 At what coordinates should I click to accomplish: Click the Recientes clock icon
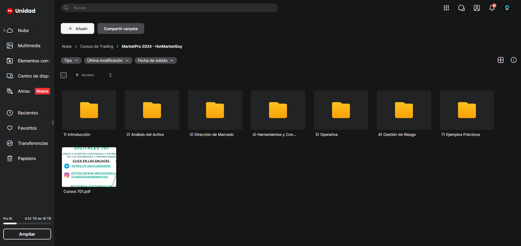[10, 113]
